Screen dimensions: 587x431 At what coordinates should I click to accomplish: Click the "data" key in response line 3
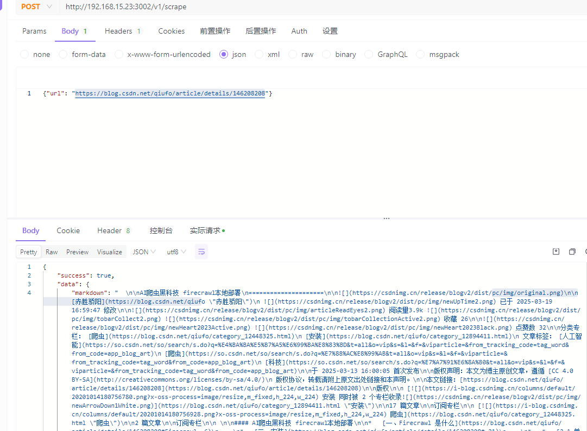[x=68, y=284]
